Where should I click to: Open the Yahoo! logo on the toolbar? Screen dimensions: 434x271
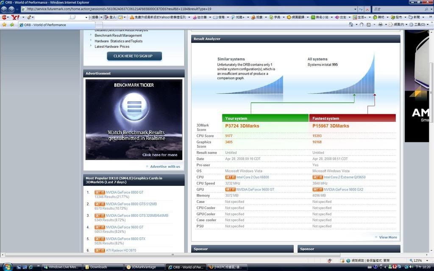[15, 17]
